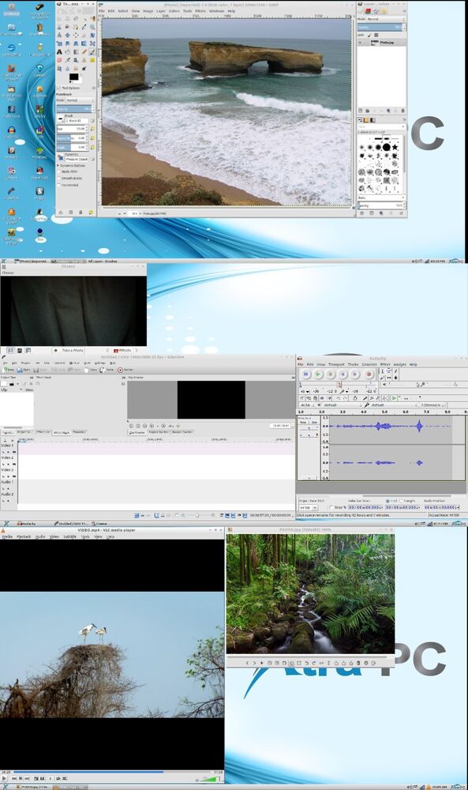Open Filters menu in GIMP

click(x=200, y=10)
